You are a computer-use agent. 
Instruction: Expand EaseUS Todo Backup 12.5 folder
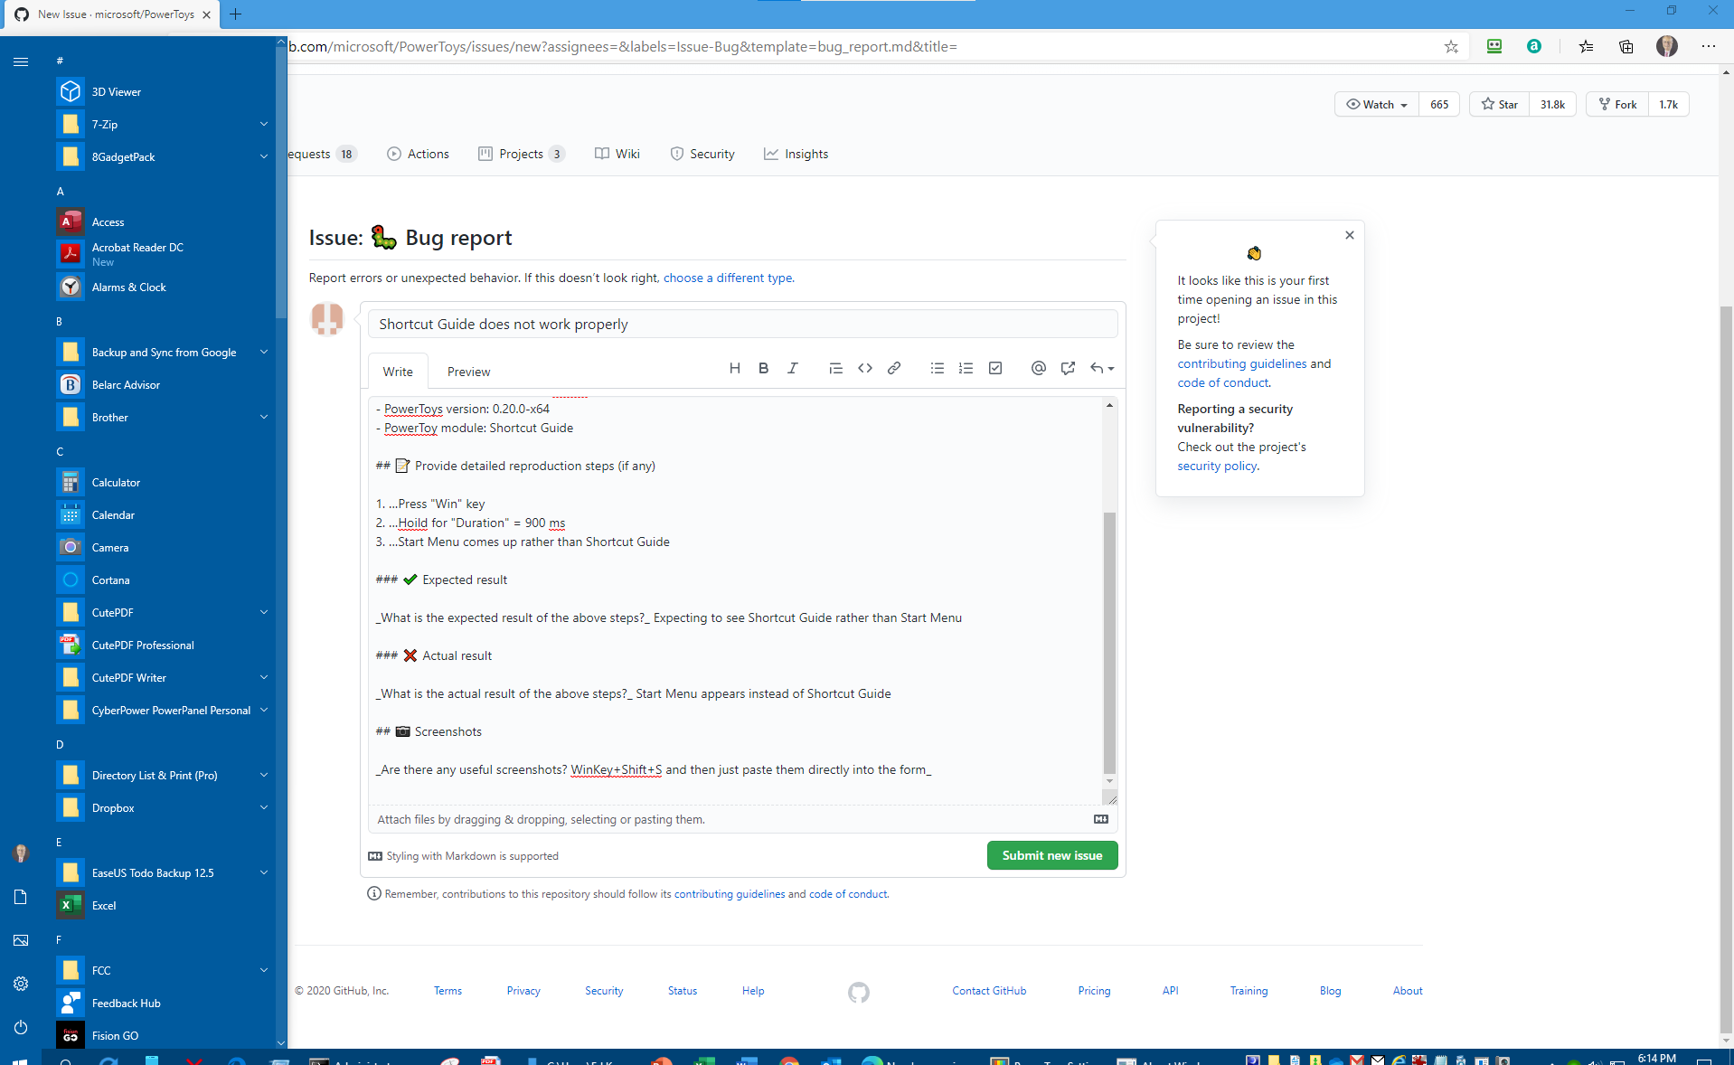163,872
